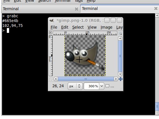Click the selection rectangle icon in status bar
The image size is (159, 119).
pos(107,86)
